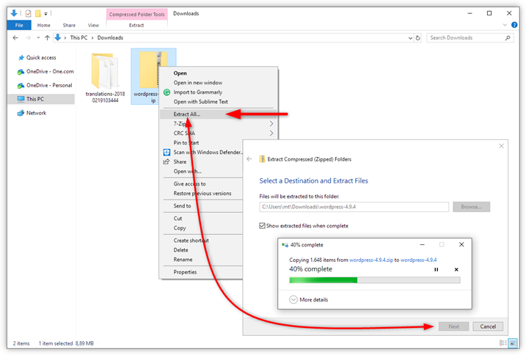Select the wordpress zip file icon
Viewport: 526px width, 355px height.
(149, 70)
